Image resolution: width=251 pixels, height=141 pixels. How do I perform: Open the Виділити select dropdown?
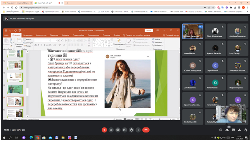[158, 45]
